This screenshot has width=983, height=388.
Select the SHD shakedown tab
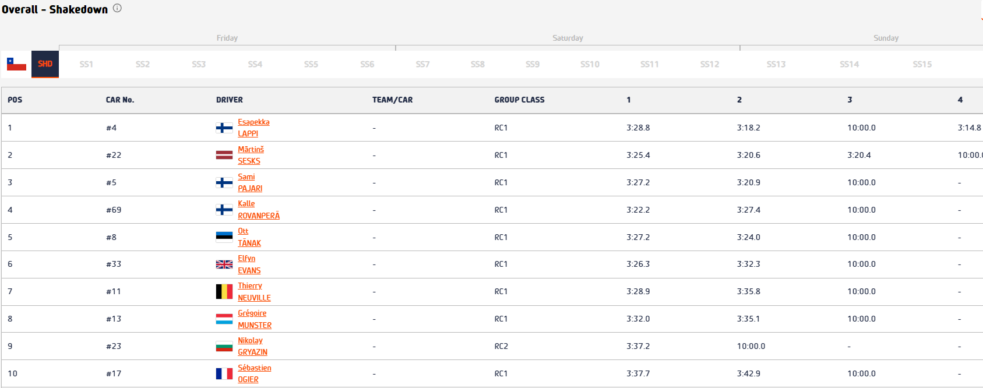click(45, 64)
